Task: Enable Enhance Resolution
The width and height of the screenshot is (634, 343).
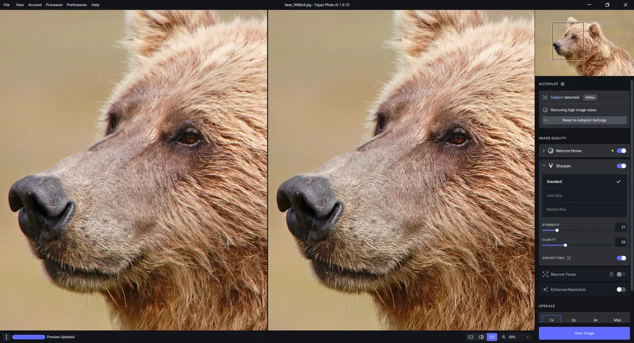Action: [x=621, y=289]
